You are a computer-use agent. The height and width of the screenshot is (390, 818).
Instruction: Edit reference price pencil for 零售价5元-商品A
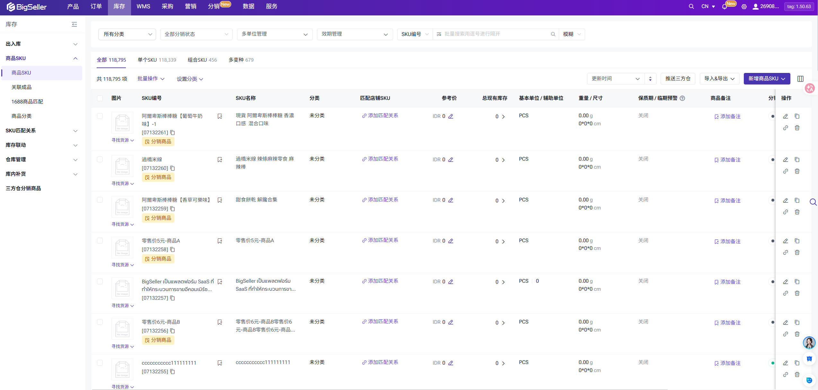pos(451,241)
